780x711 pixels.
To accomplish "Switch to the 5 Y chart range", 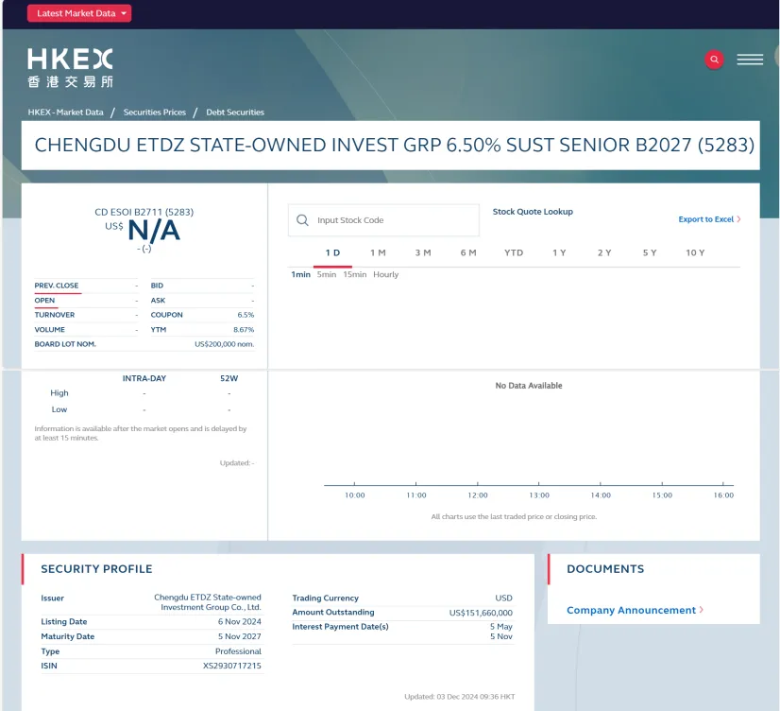I will point(650,252).
